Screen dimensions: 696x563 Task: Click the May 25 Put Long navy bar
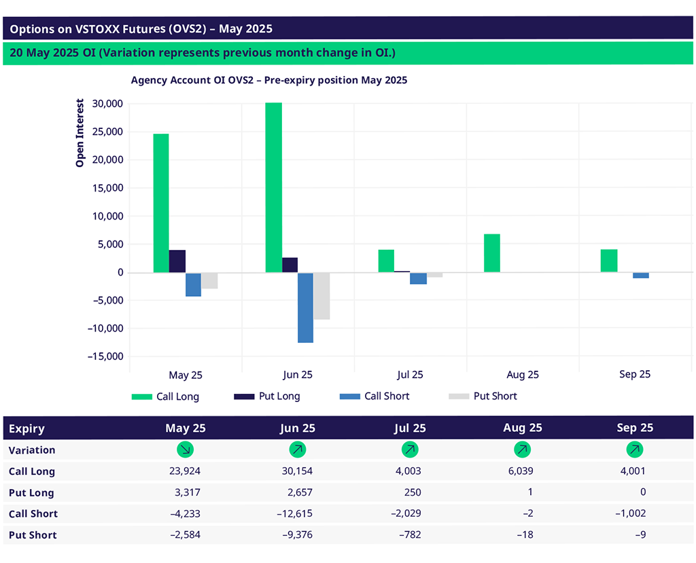pyautogui.click(x=177, y=261)
